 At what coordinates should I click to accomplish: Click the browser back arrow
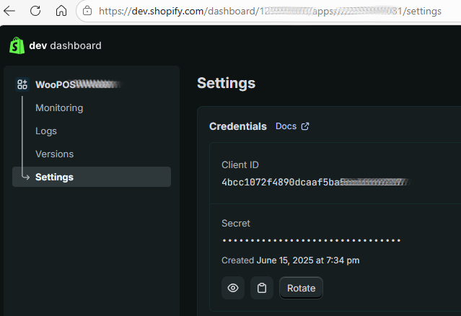coord(10,11)
